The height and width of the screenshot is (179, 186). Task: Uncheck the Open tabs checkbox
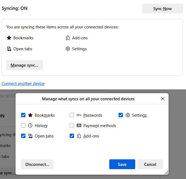point(23,136)
